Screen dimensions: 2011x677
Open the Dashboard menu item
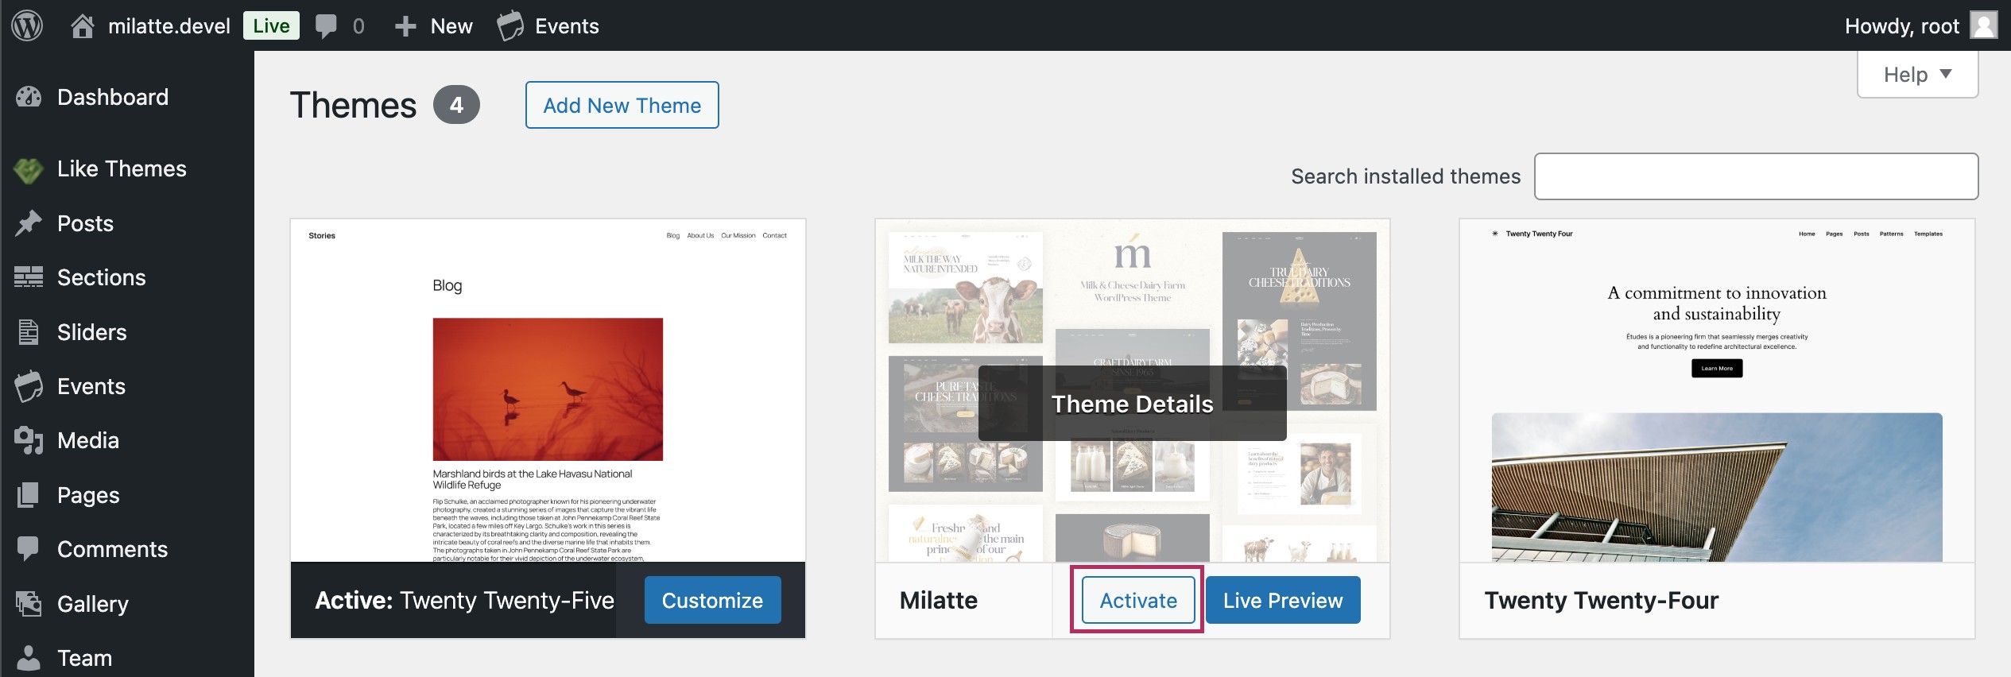(127, 97)
